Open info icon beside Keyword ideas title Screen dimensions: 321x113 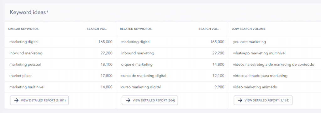click(48, 12)
